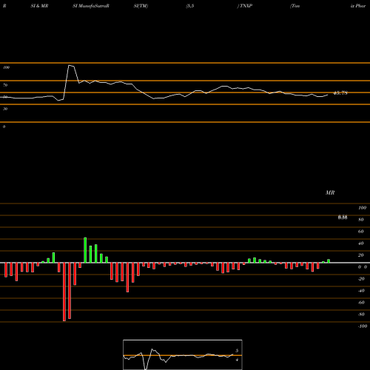Image resolution: width=370 pixels, height=370 pixels.
Task: Click the MR axis label 100
Action: (362, 208)
